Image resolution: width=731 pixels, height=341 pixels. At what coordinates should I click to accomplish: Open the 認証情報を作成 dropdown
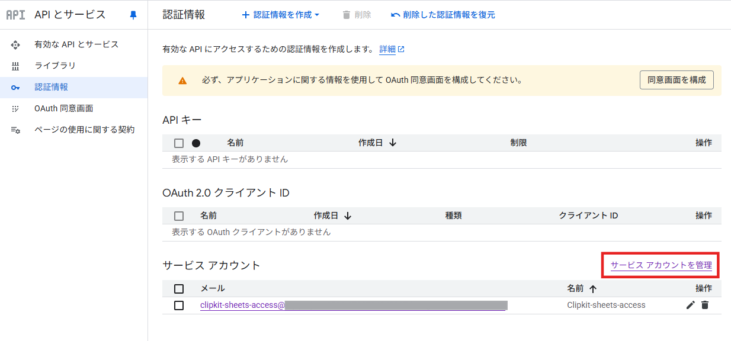pos(281,15)
